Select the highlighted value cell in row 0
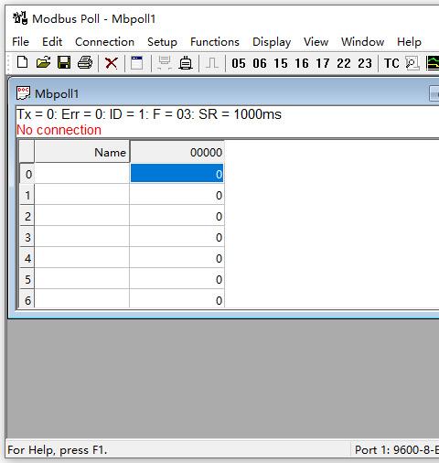Viewport: 439px width, 463px height. [x=177, y=173]
